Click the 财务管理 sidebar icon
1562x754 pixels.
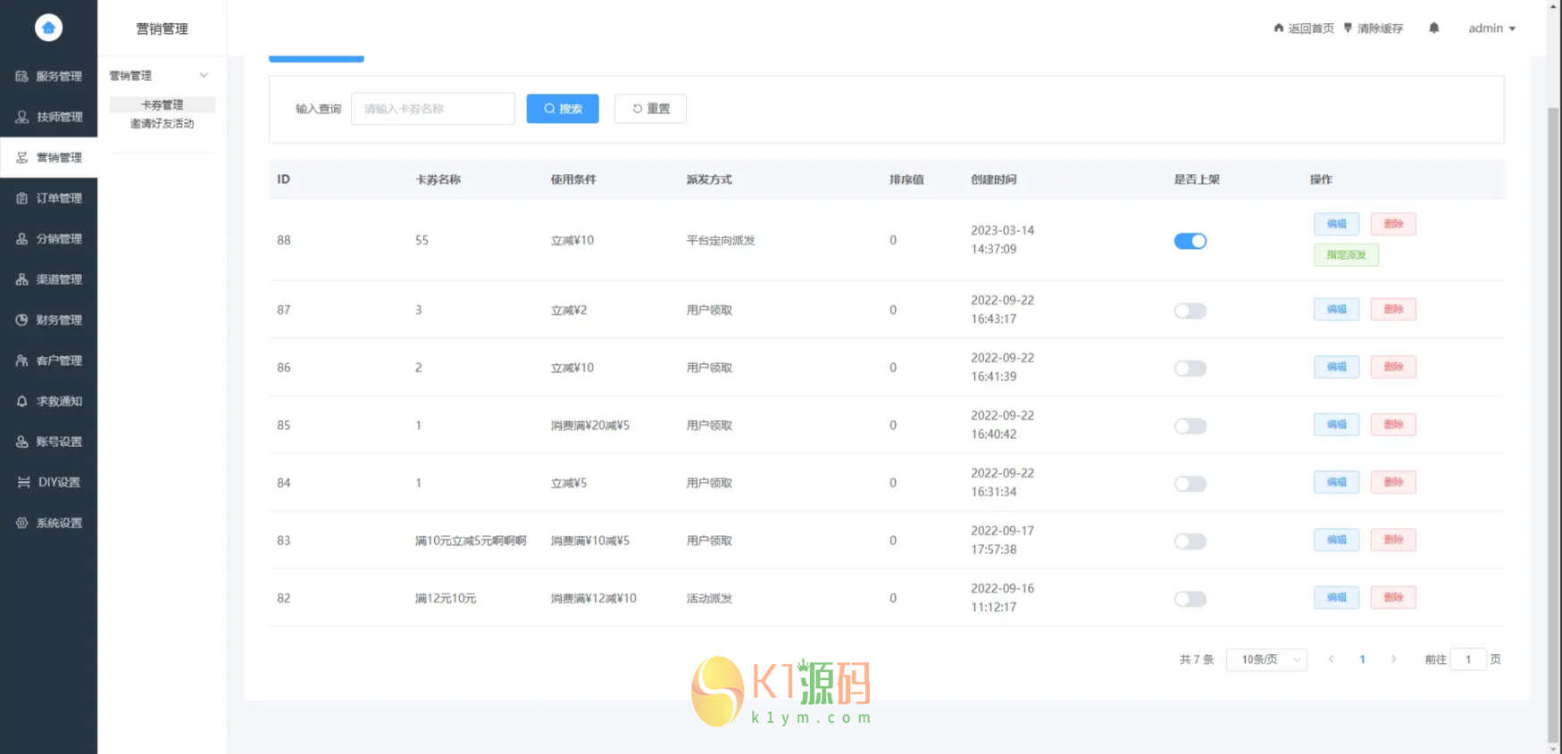[21, 319]
